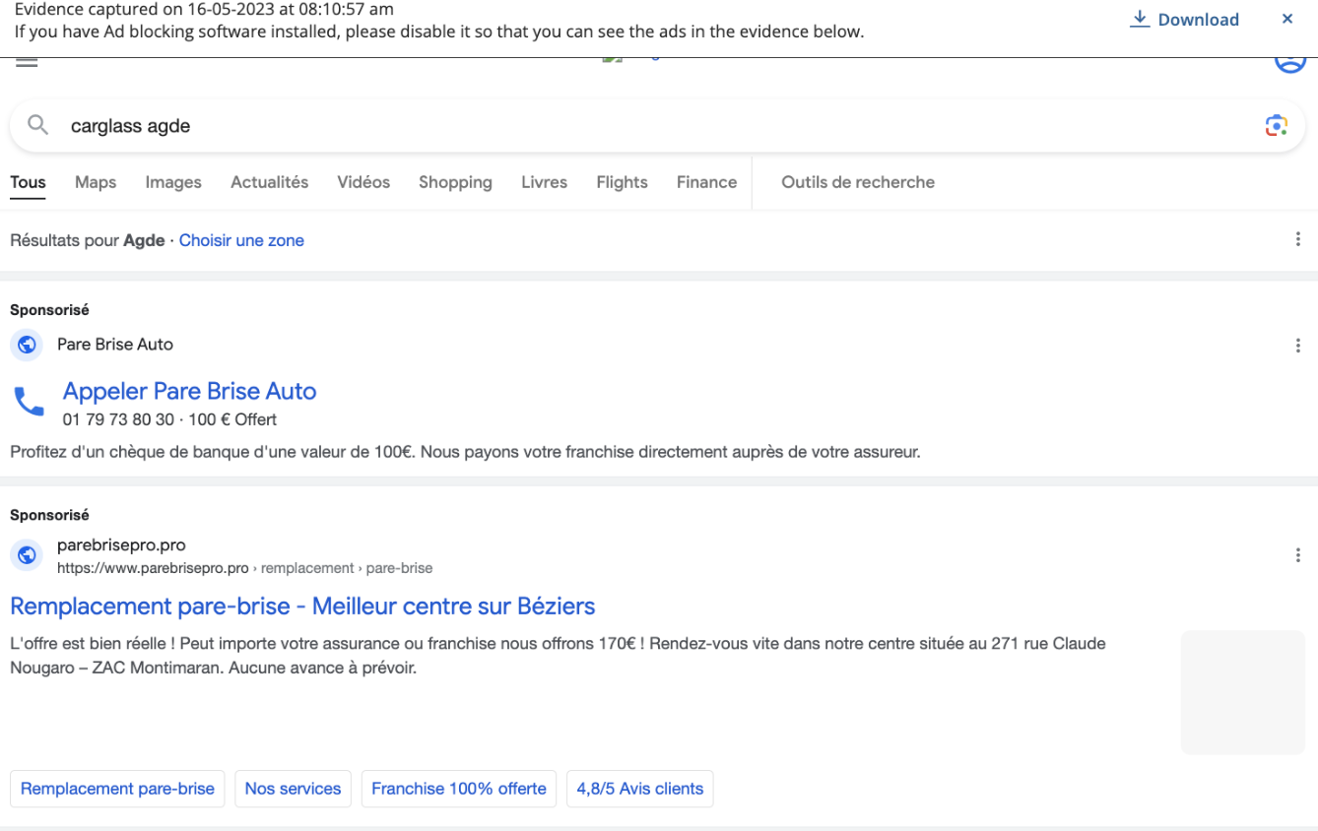Viewport: 1318px width, 831px height.
Task: Open the Flights tab
Action: tap(622, 182)
